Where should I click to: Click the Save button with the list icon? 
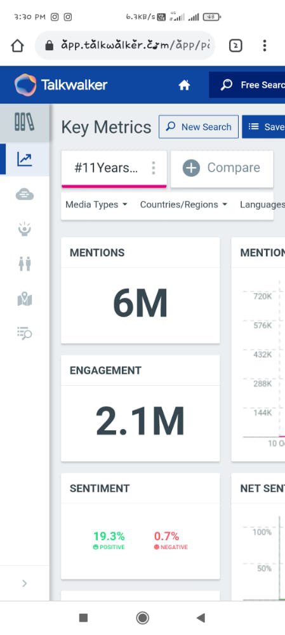coord(263,126)
